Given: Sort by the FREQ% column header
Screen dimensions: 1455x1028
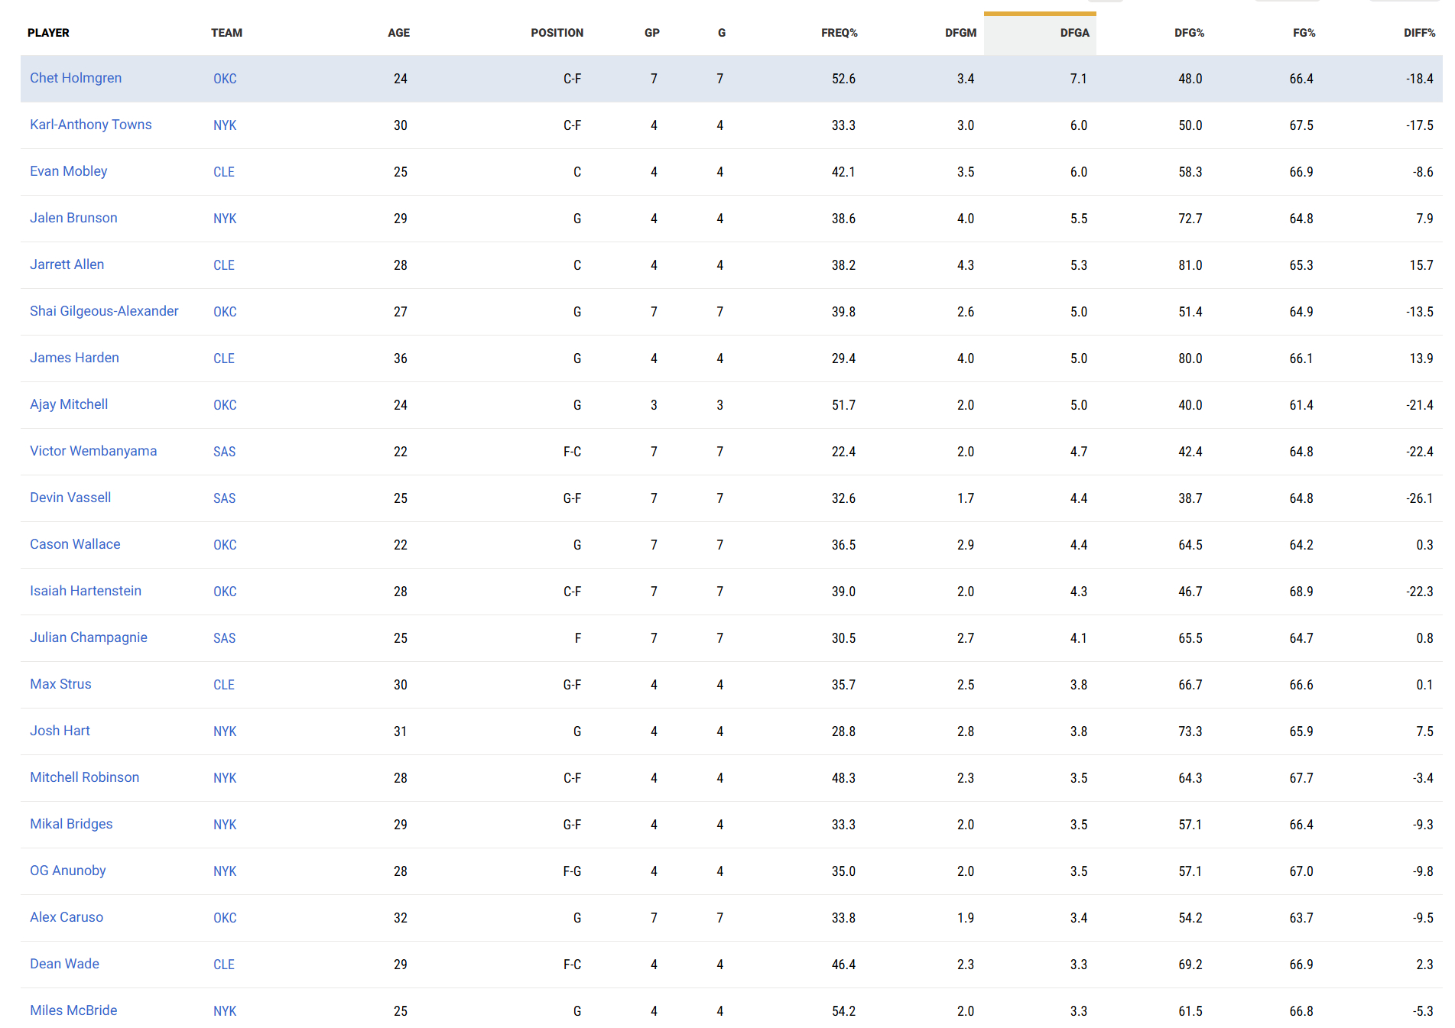Looking at the screenshot, I should tap(839, 33).
